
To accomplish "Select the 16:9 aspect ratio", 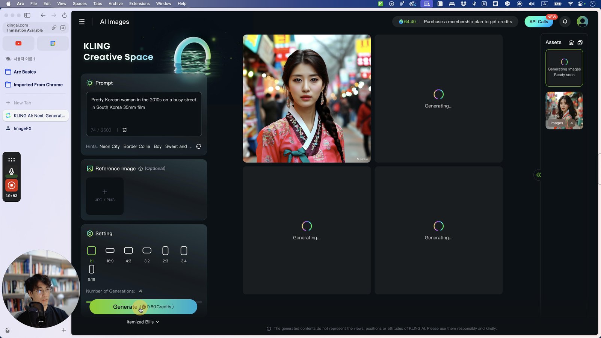I will [110, 254].
